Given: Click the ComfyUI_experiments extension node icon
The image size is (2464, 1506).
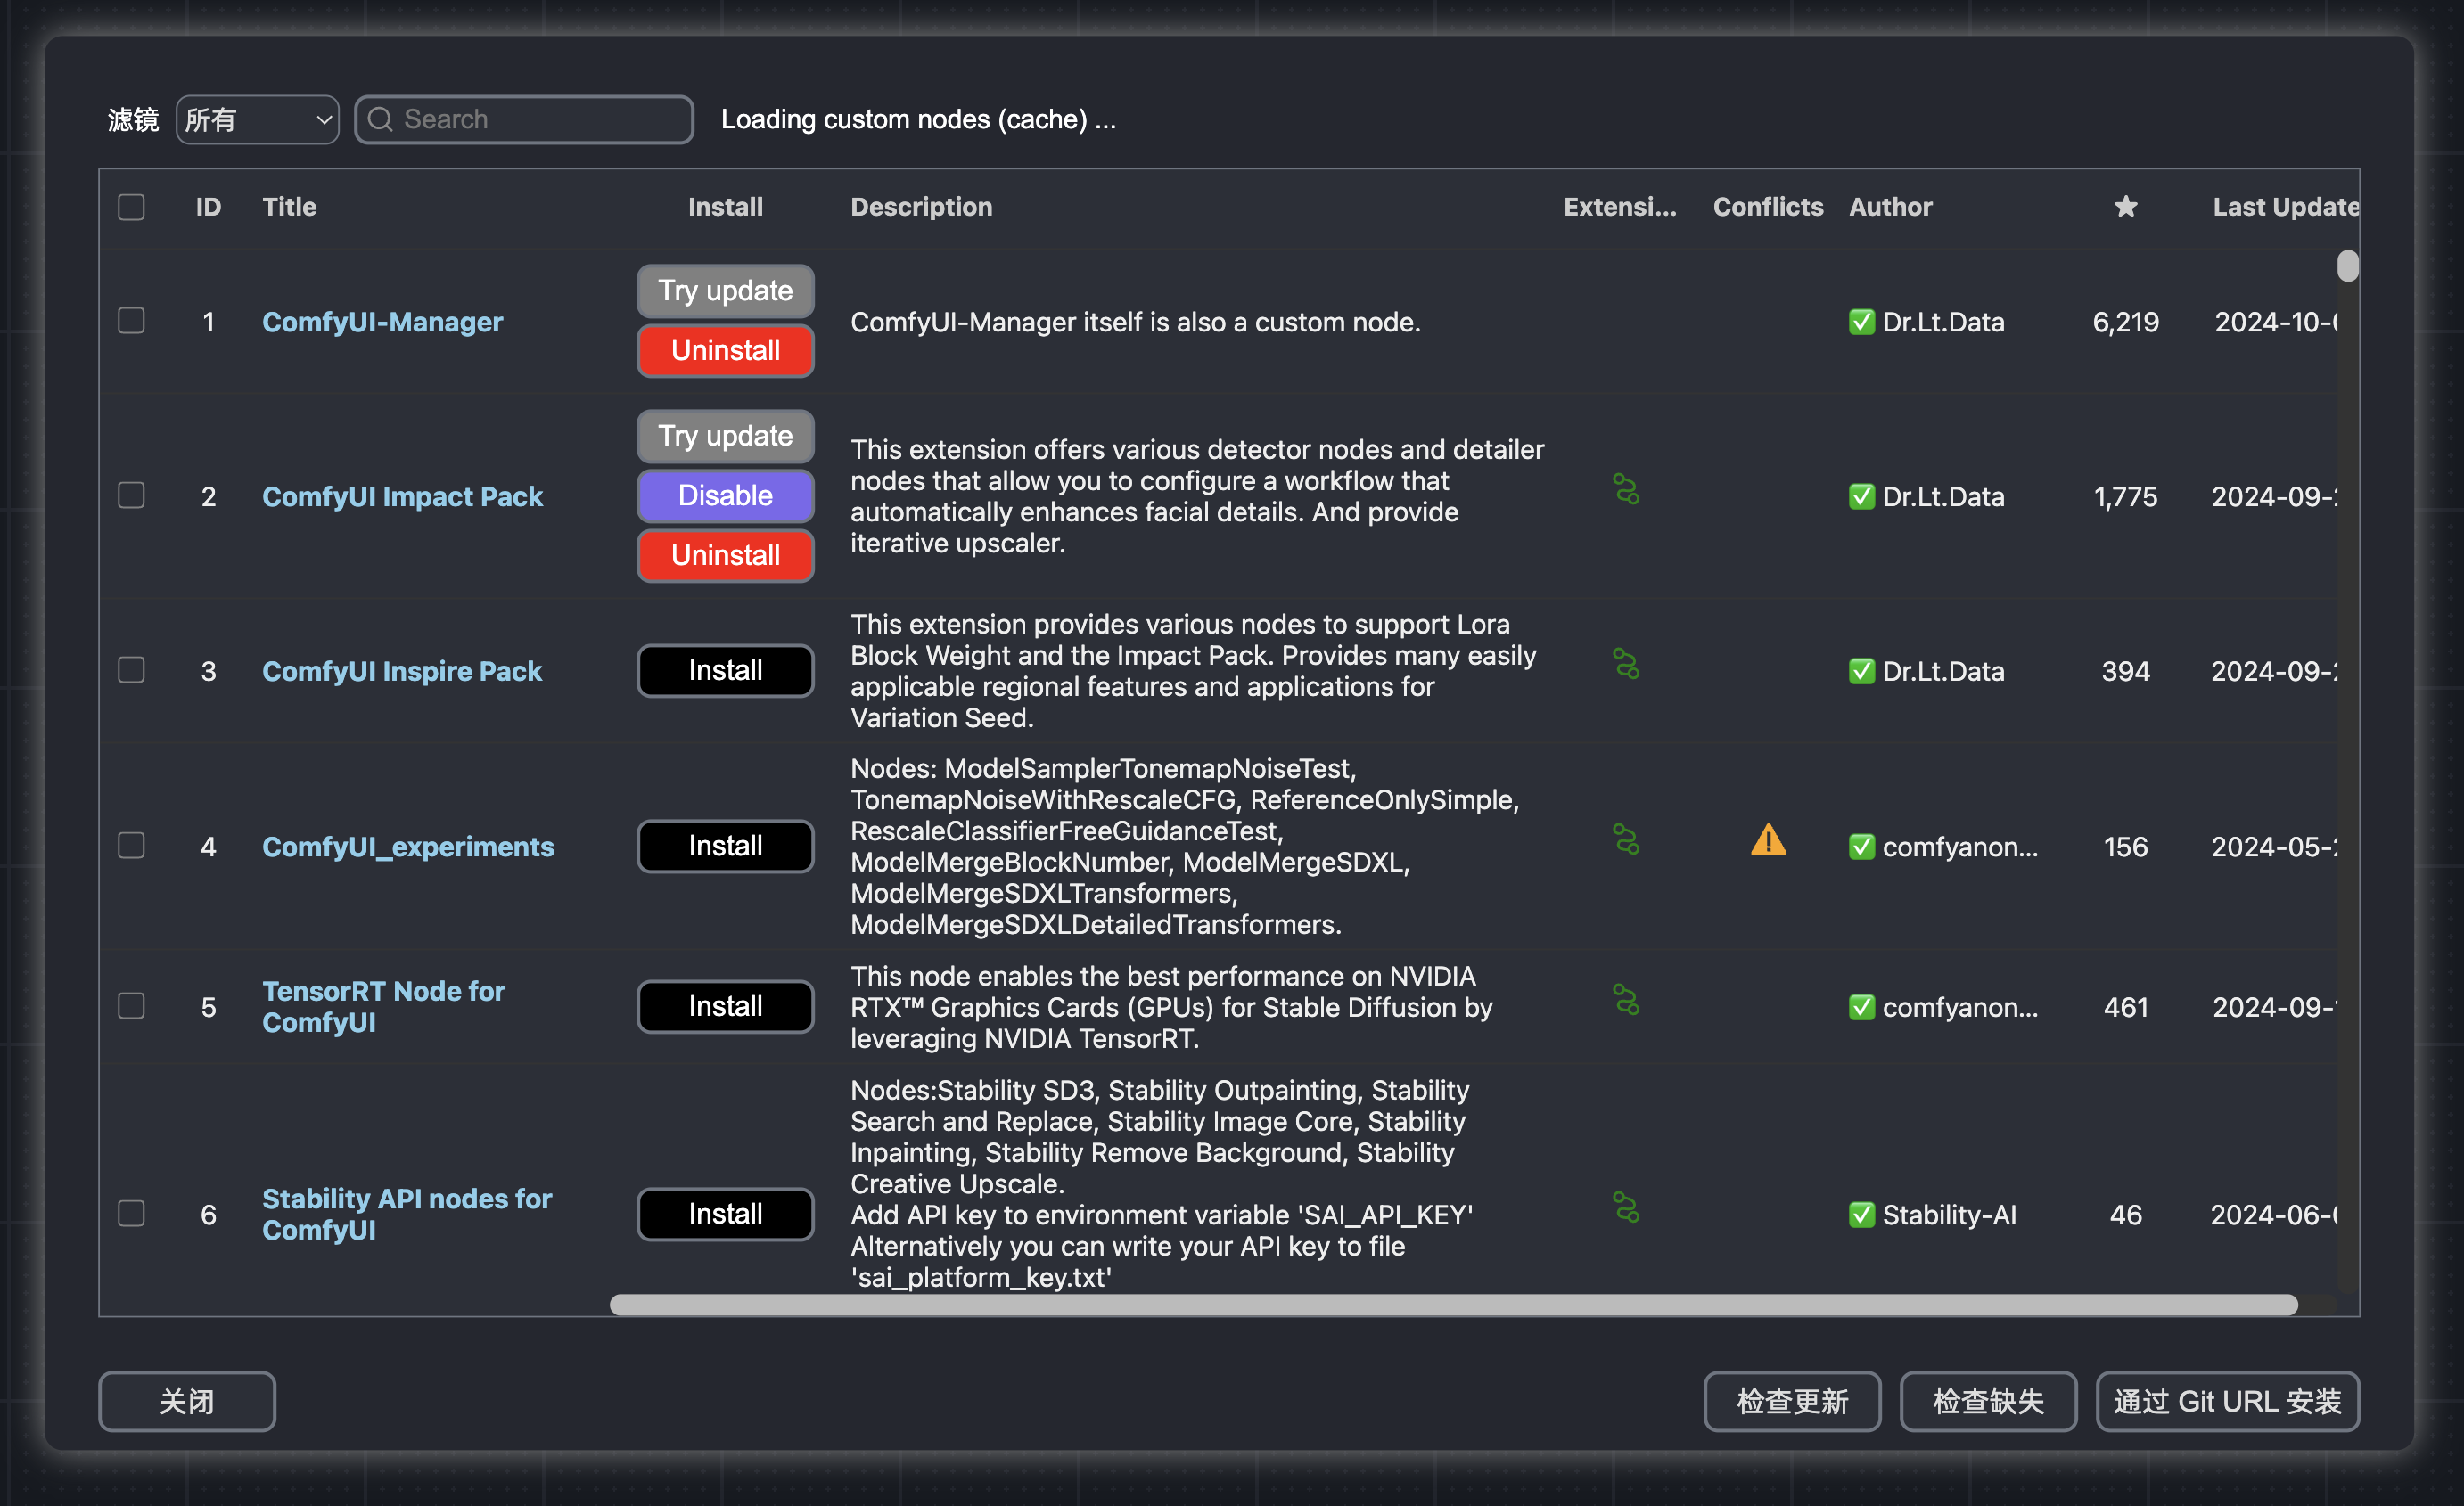Looking at the screenshot, I should pyautogui.click(x=1625, y=839).
